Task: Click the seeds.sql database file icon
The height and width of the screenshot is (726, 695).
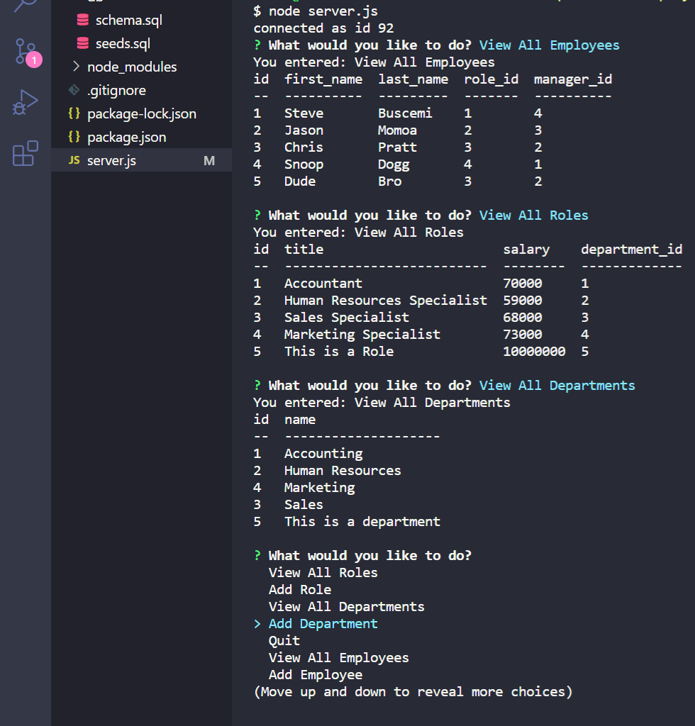Action: (x=83, y=44)
